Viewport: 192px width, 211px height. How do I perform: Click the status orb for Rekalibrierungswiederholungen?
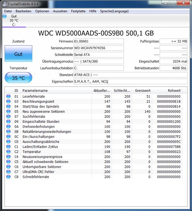tap(8, 131)
